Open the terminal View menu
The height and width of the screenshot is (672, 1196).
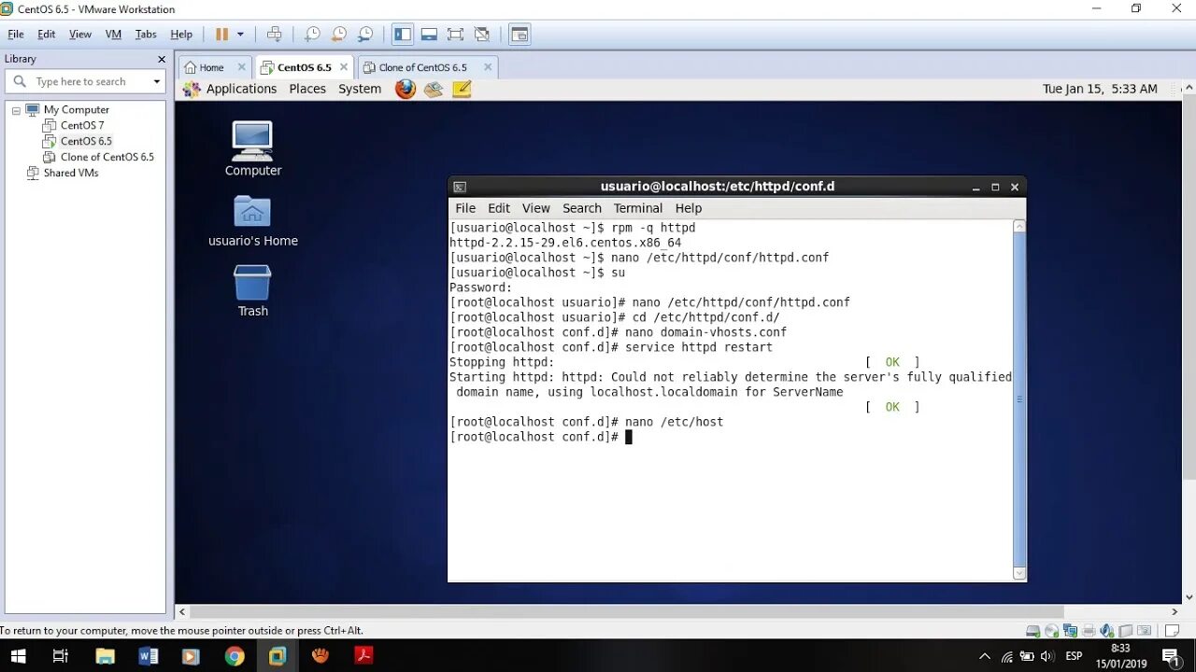[536, 208]
